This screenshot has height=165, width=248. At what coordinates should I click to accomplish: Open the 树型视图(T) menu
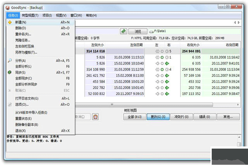[30, 15]
